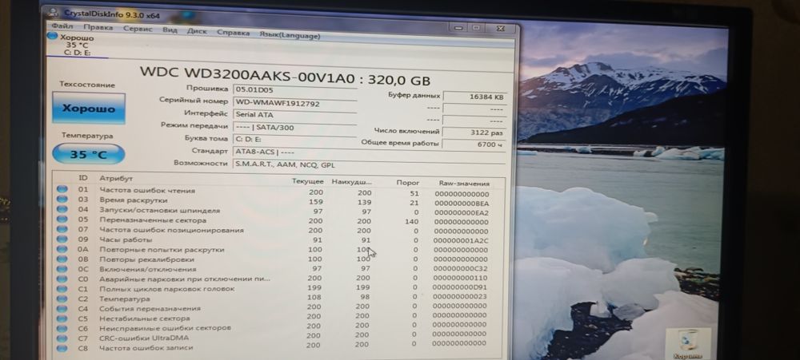Select the Неисправимые ошибки секторов text

coord(165,328)
